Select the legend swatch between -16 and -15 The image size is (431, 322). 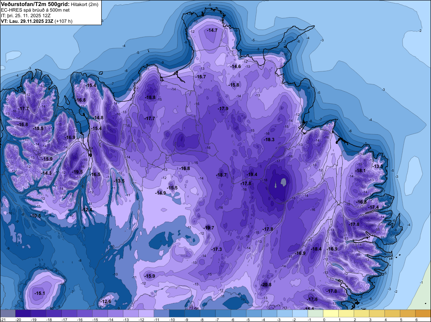pyautogui.click(x=84, y=313)
